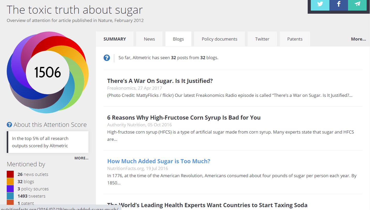Open 'There's A War On Sugar' post
This screenshot has width=370, height=210.
coord(160,81)
